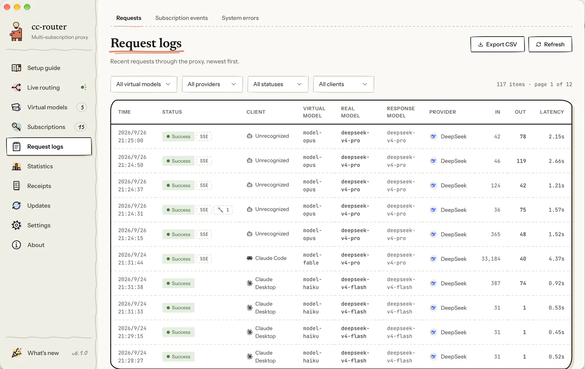Click the 4.37s latency value

[556, 259]
